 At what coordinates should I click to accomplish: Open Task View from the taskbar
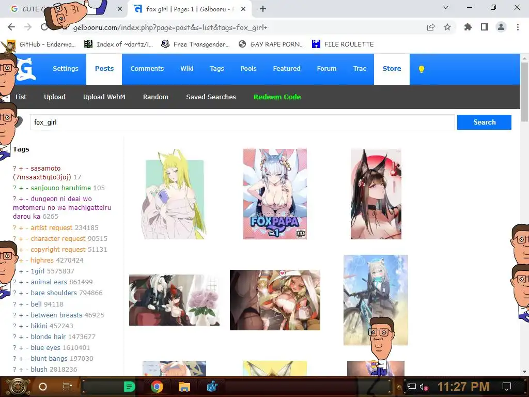coord(68,387)
